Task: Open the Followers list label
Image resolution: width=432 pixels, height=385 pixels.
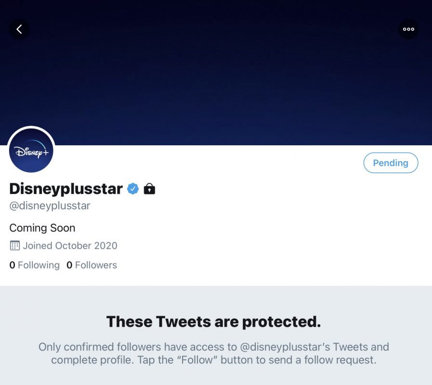Action: 96,265
